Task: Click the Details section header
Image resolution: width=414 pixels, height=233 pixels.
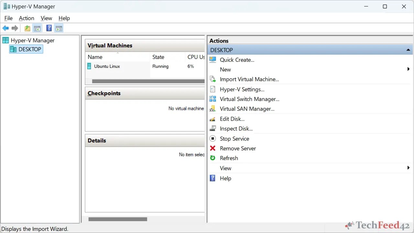Action: (x=145, y=140)
